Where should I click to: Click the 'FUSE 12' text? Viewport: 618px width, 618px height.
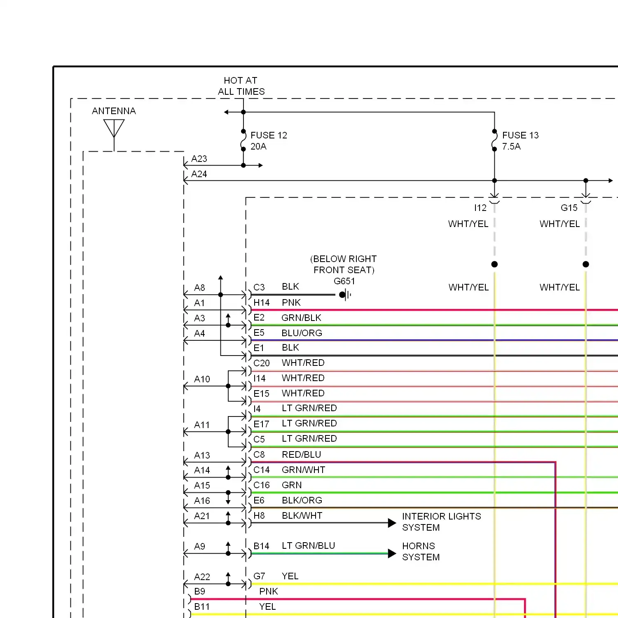coord(269,135)
